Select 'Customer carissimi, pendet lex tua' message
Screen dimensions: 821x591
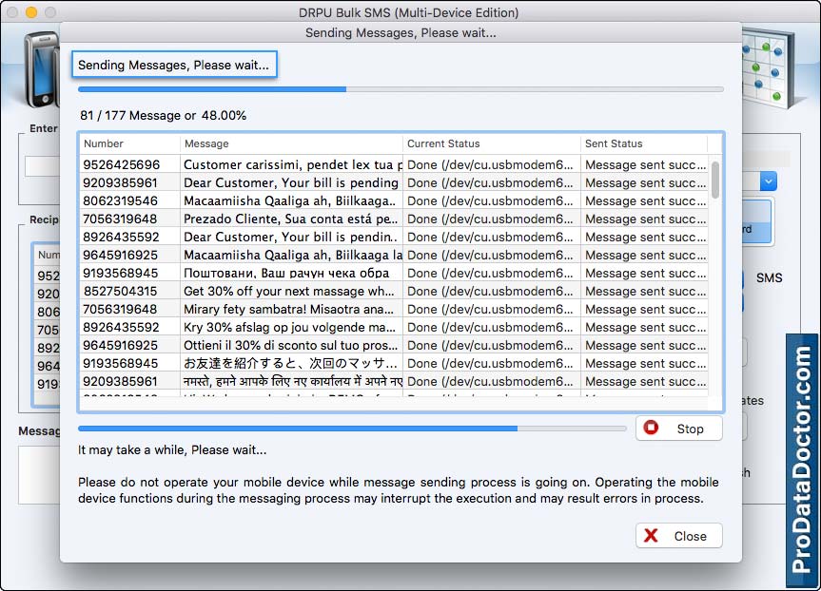point(292,164)
